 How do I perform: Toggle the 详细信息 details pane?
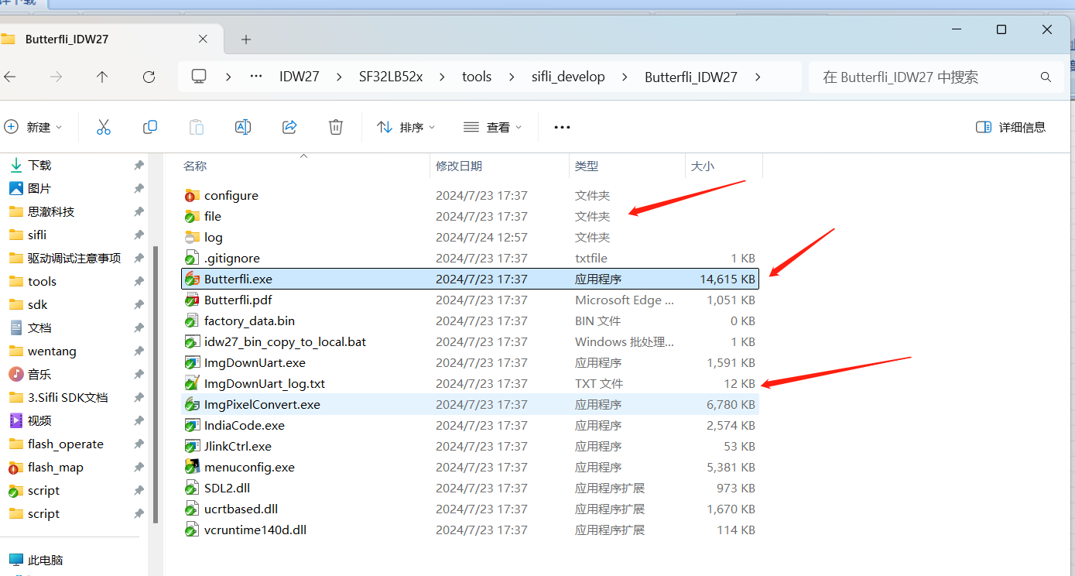(x=1011, y=127)
